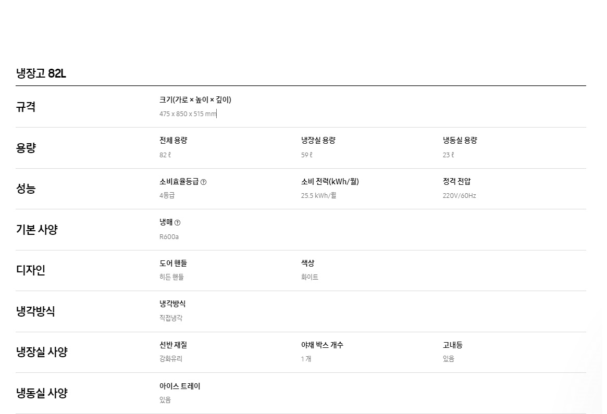Click the 냉장실 용량 label
This screenshot has width=607, height=414.
point(318,140)
